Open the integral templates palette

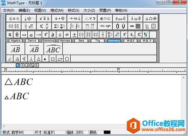[75, 26]
